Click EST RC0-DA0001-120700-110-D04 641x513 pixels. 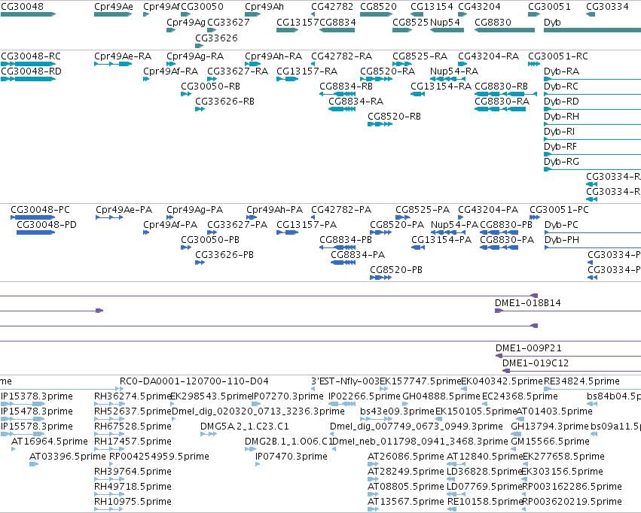pos(194,381)
